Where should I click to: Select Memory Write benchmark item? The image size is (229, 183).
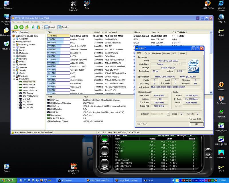[29, 85]
